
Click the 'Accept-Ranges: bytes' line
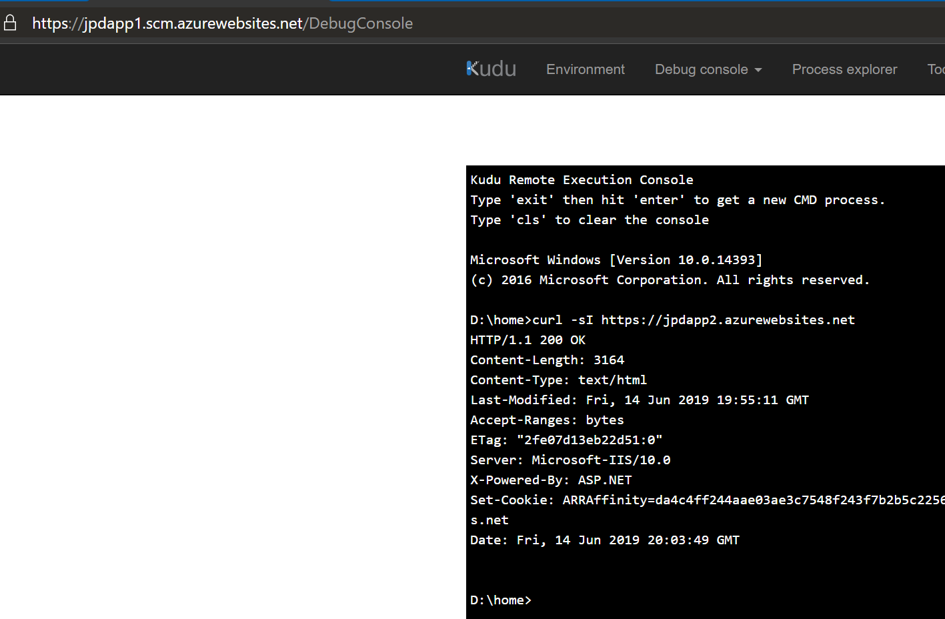pyautogui.click(x=547, y=420)
